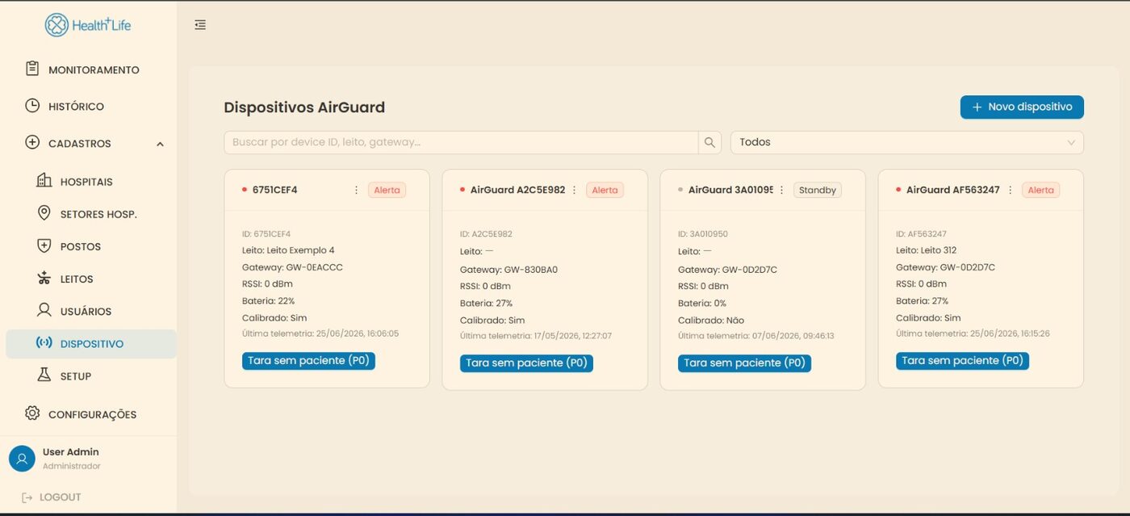This screenshot has height=516, width=1130.
Task: Open the Todos status filter dropdown
Action: 906,142
